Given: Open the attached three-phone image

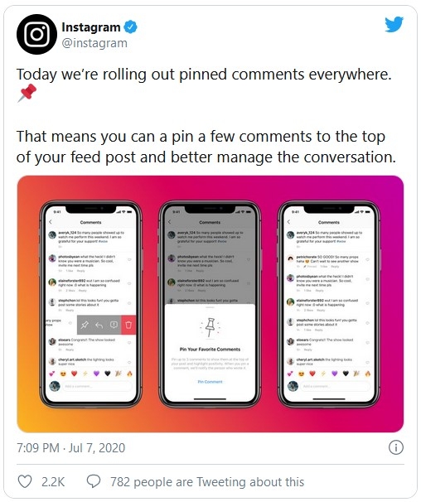Looking at the screenshot, I should pos(210,304).
